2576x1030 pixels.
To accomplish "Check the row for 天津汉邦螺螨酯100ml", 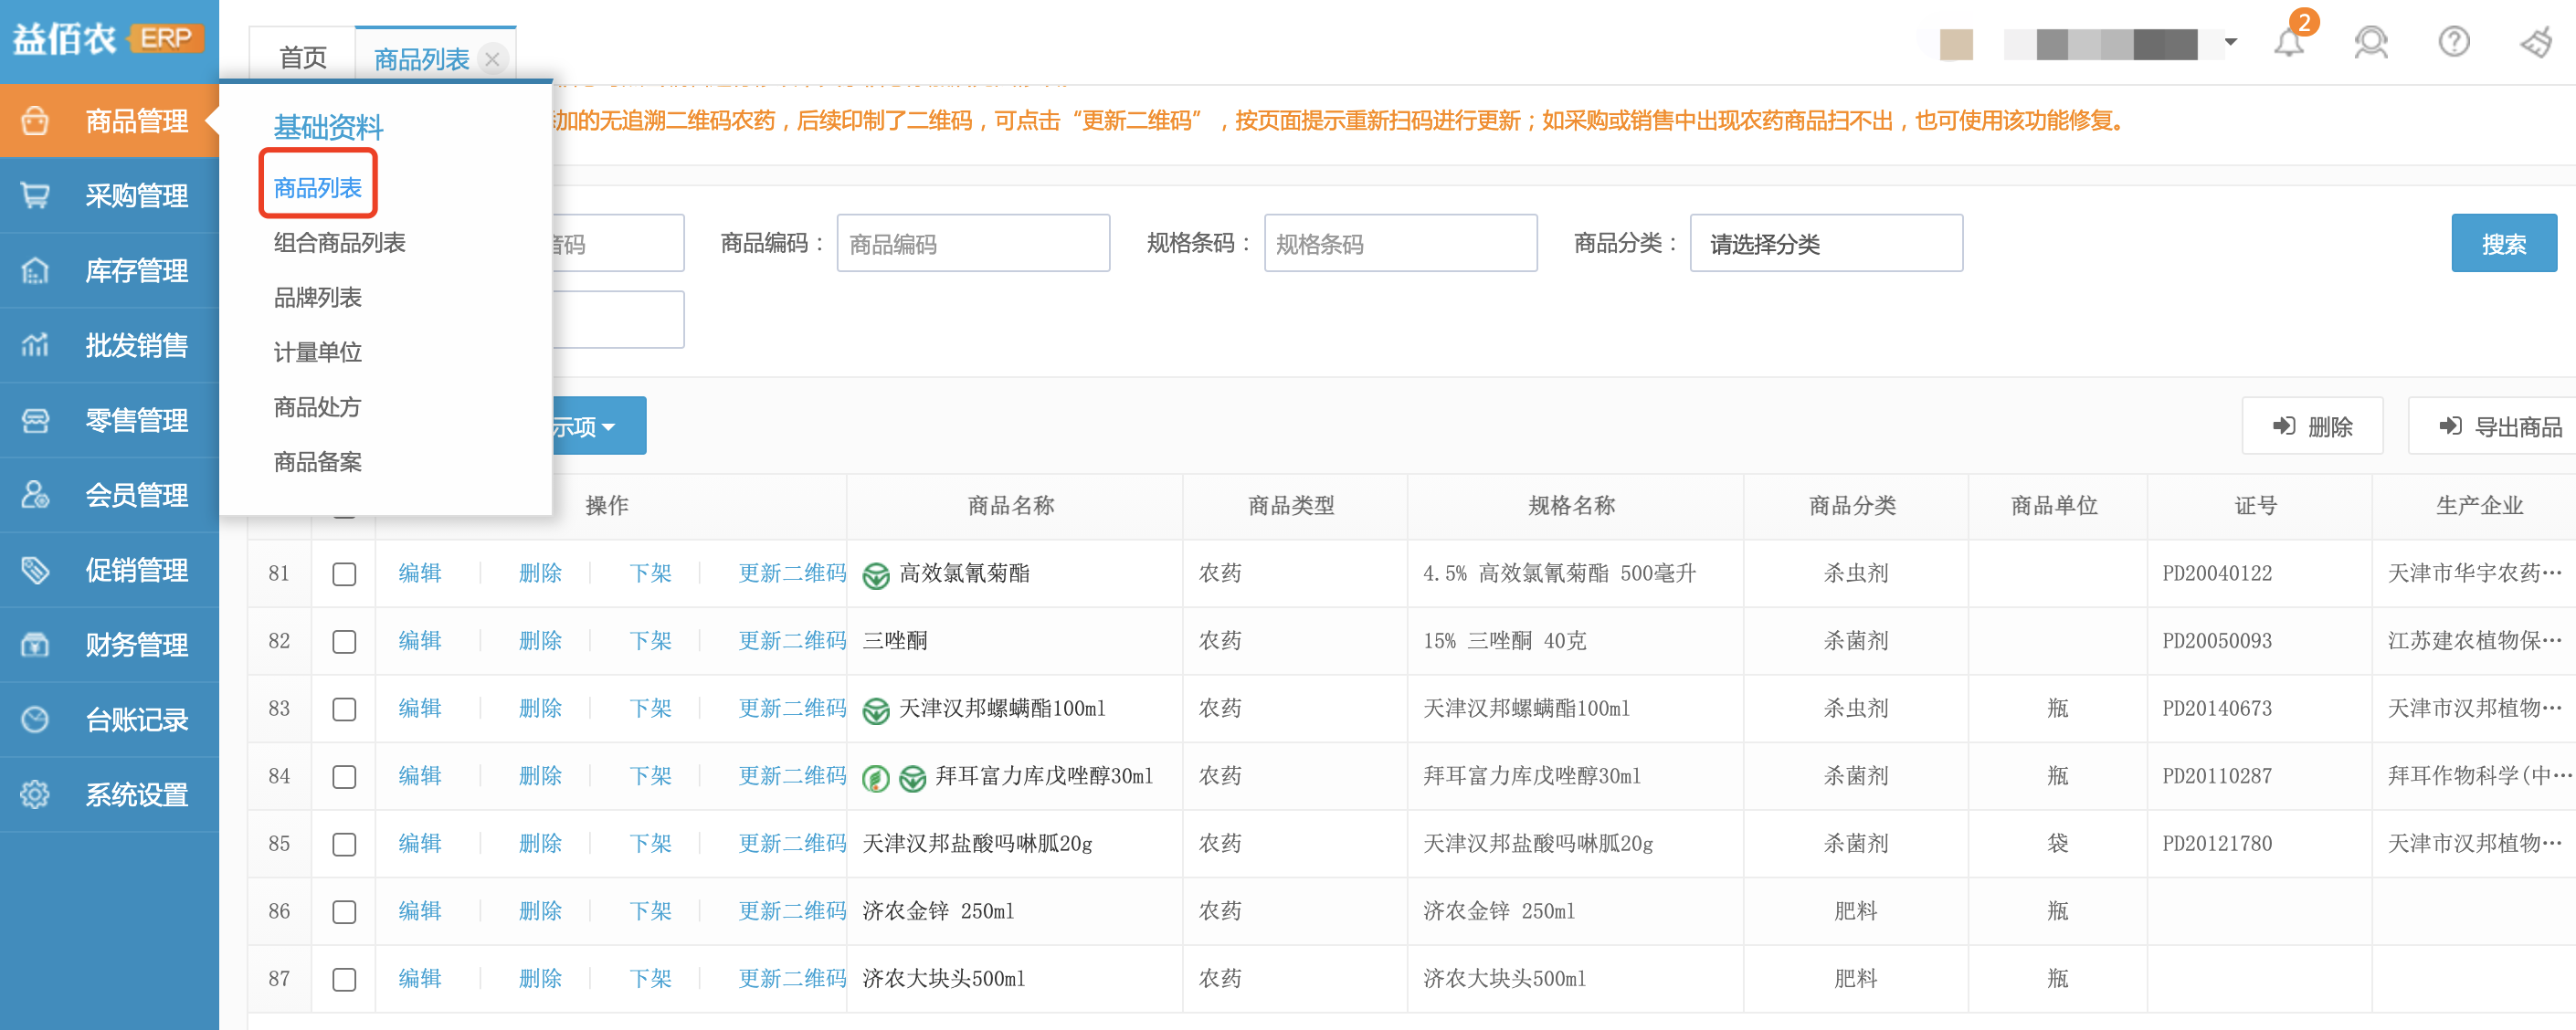I will (x=345, y=708).
